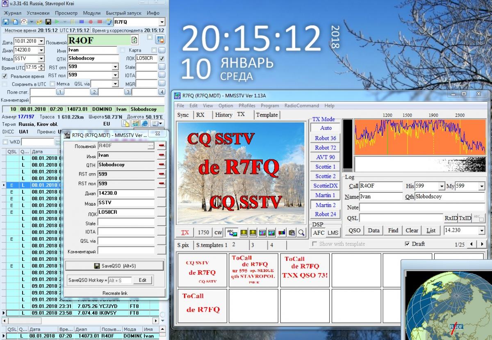Select Scottie 1 TX mode

click(325, 167)
